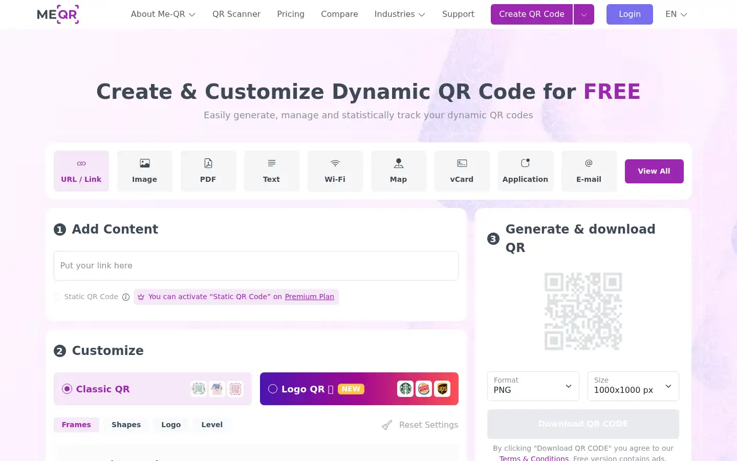Screen dimensions: 737x461
Task: Click the 'Generate & download QR' heading
Action: (580, 238)
